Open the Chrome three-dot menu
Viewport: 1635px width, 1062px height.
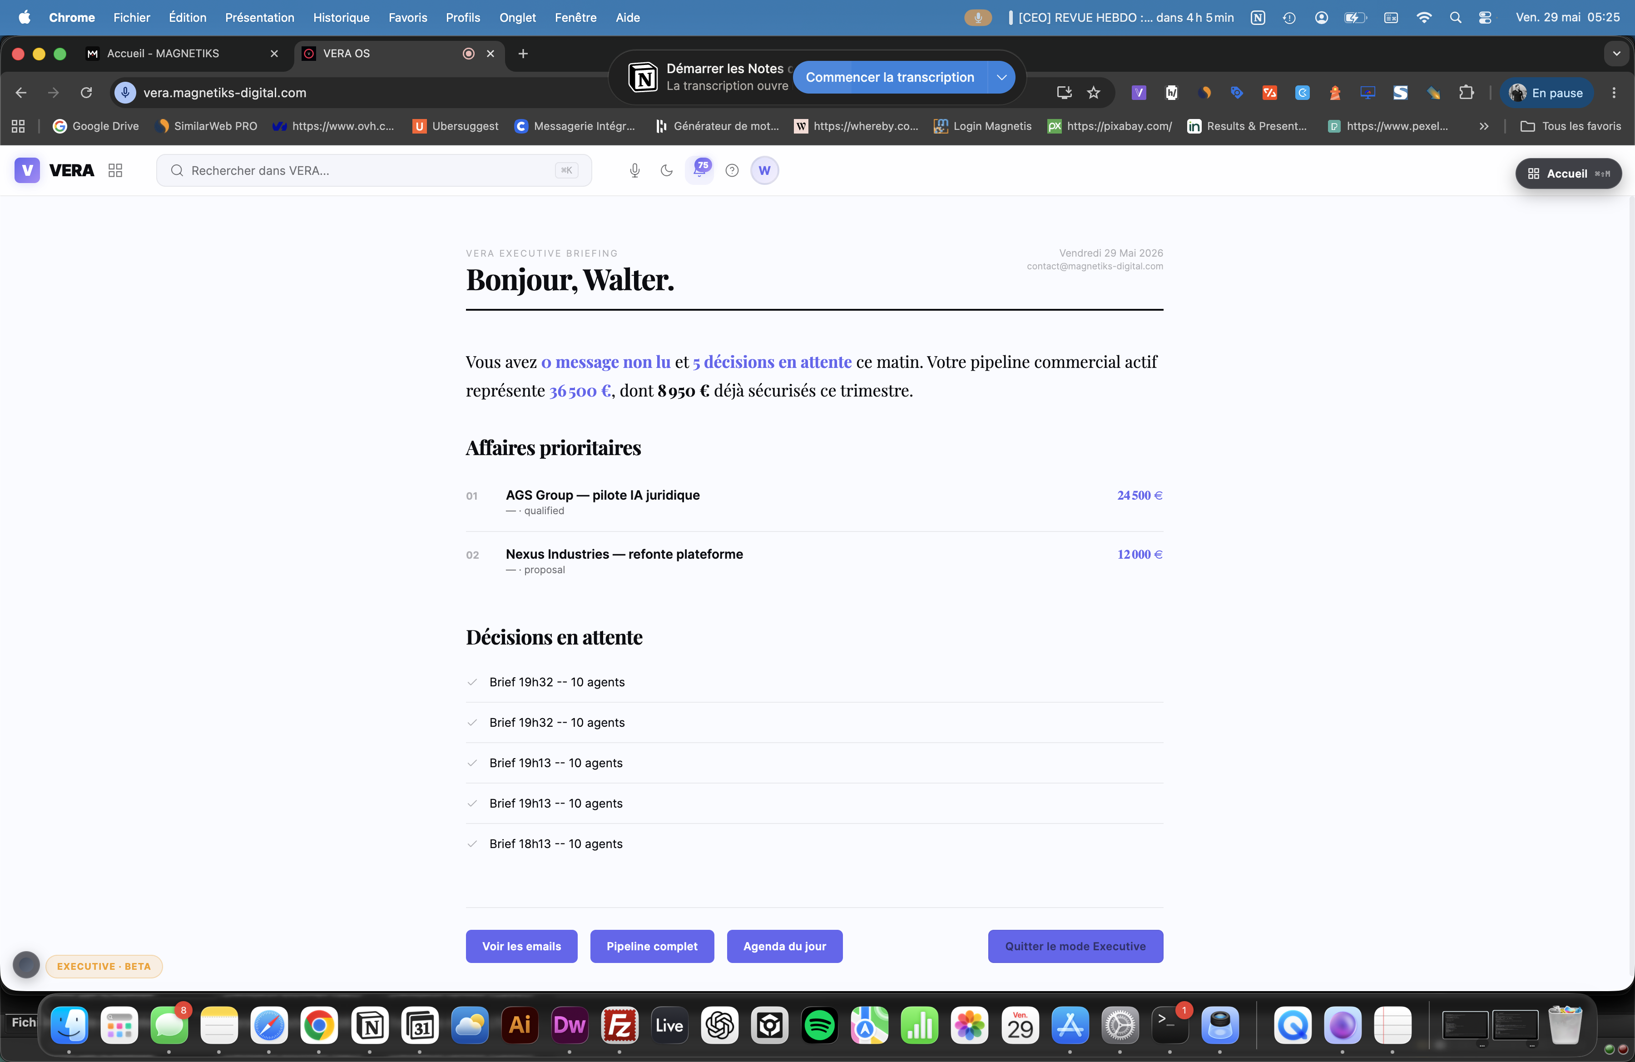(1614, 93)
